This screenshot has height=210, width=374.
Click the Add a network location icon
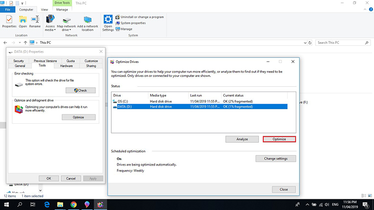(x=88, y=21)
